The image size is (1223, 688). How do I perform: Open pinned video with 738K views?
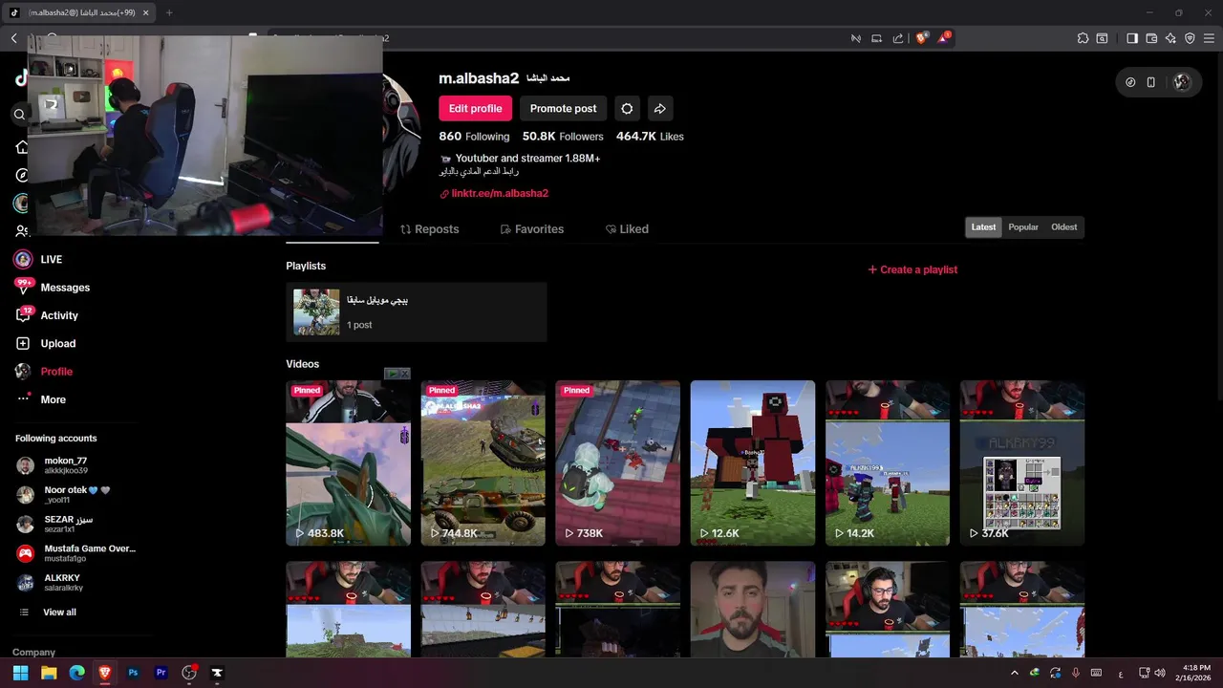click(617, 462)
